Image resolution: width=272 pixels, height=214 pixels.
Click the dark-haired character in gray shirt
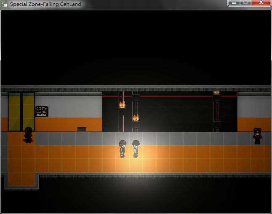(x=136, y=149)
